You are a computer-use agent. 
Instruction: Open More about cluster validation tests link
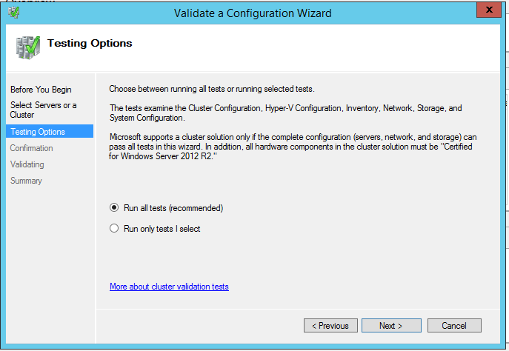[169, 287]
